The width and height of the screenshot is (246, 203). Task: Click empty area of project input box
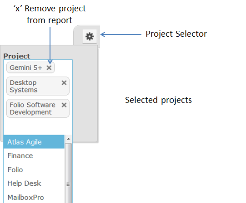click(x=38, y=126)
